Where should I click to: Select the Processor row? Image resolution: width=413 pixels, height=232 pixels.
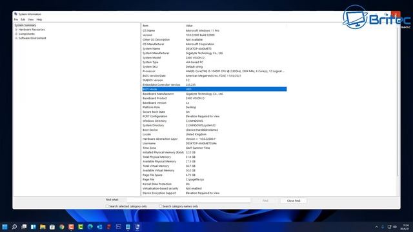[214, 72]
